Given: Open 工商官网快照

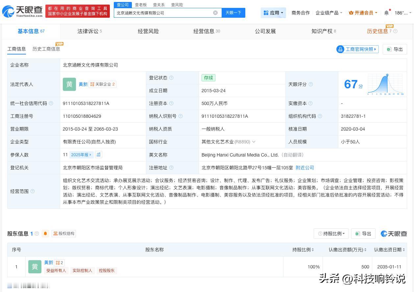Looking at the screenshot, I should coord(357,49).
